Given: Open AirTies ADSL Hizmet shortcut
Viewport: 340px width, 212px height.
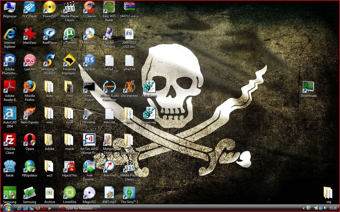Looking at the screenshot, I should (90, 144).
